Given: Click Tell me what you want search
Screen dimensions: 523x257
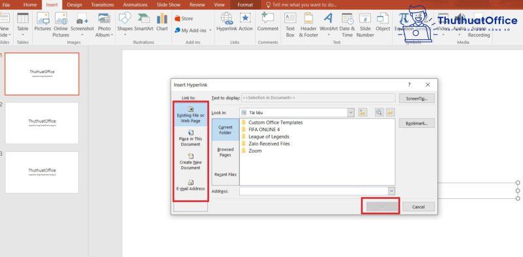Looking at the screenshot, I should point(301,5).
